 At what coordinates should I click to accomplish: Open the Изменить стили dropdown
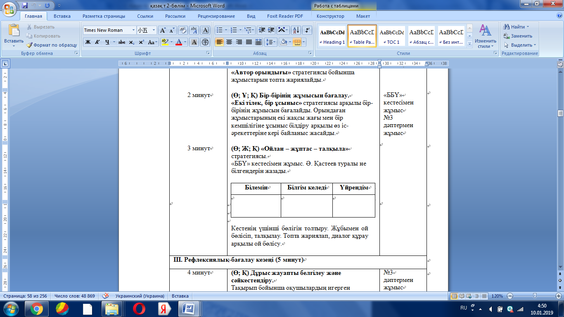[485, 37]
